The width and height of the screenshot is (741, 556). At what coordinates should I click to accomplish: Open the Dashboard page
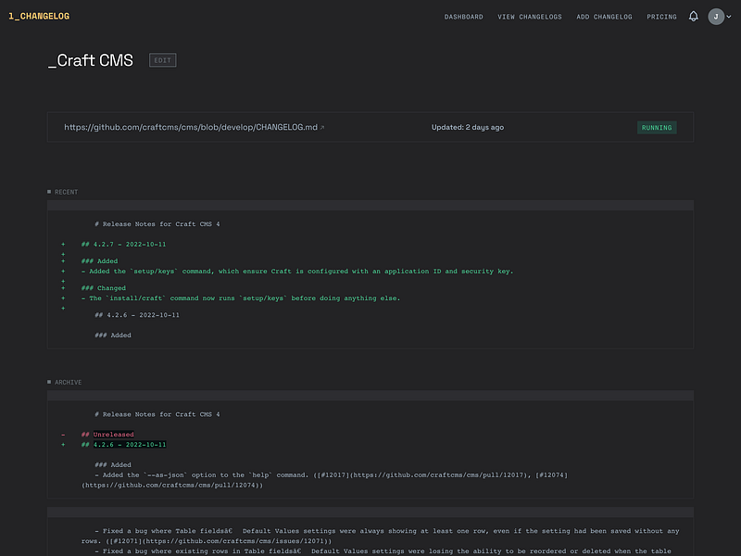464,17
